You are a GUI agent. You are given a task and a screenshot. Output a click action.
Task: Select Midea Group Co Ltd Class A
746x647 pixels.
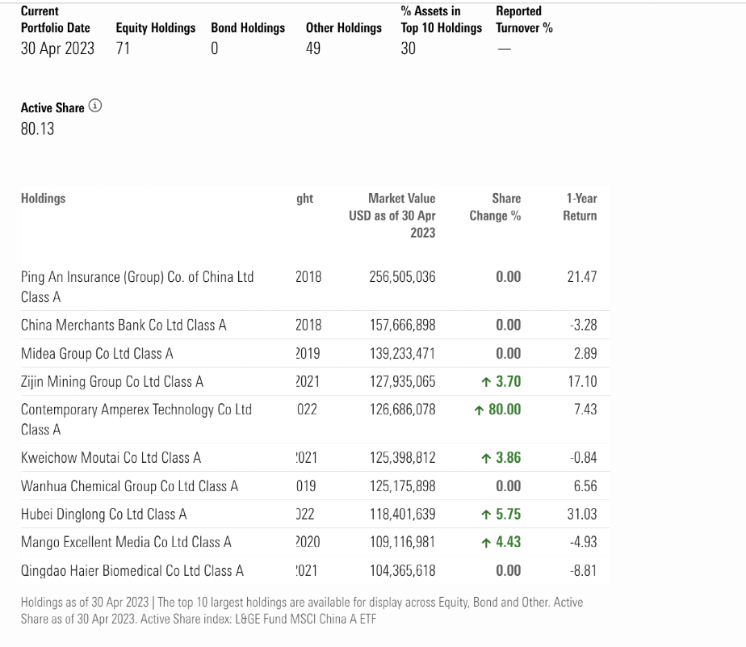point(97,354)
